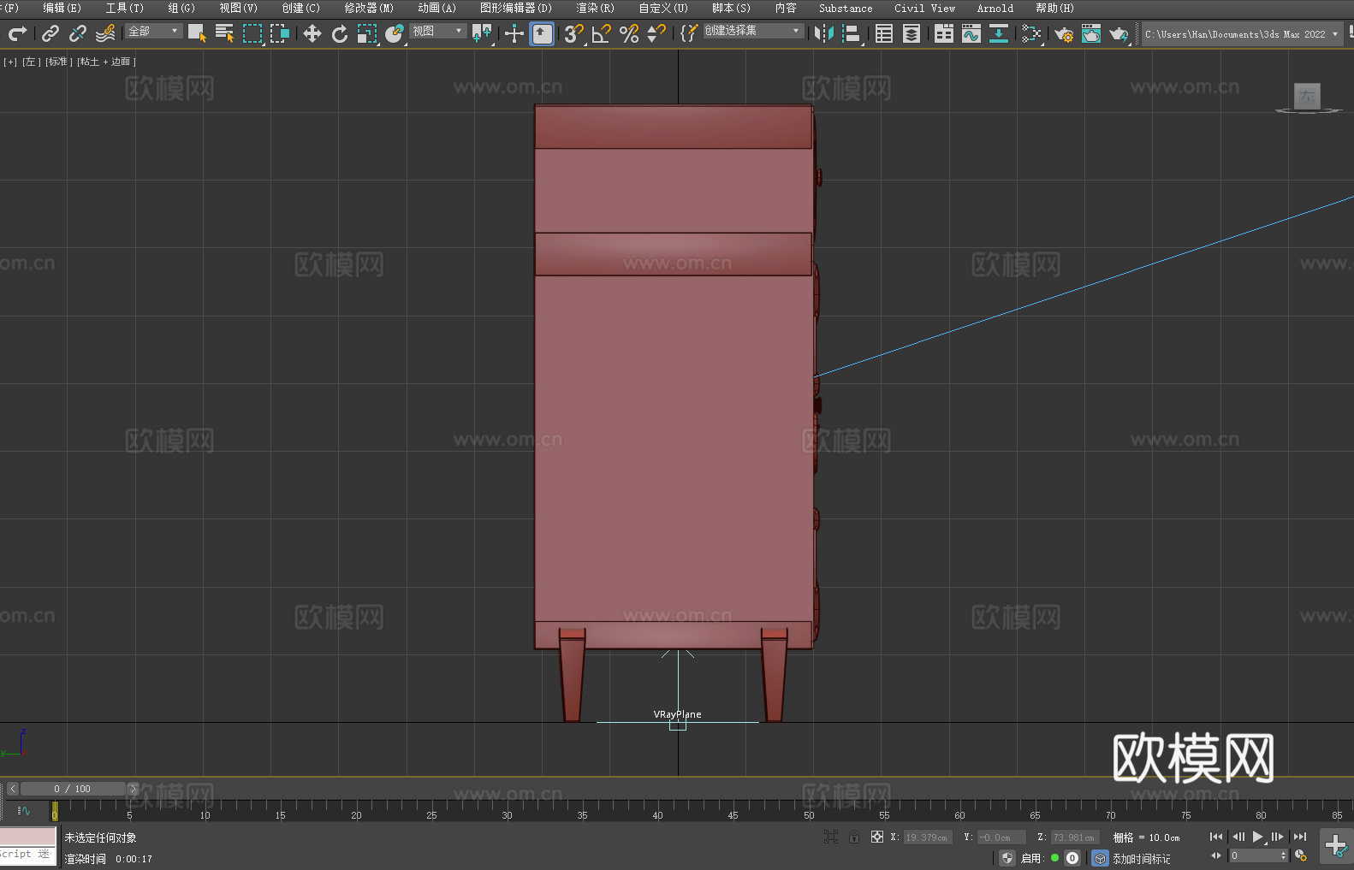Open reference coordinate '视图' dropdown
Screen dimensions: 1354x870
tap(437, 31)
